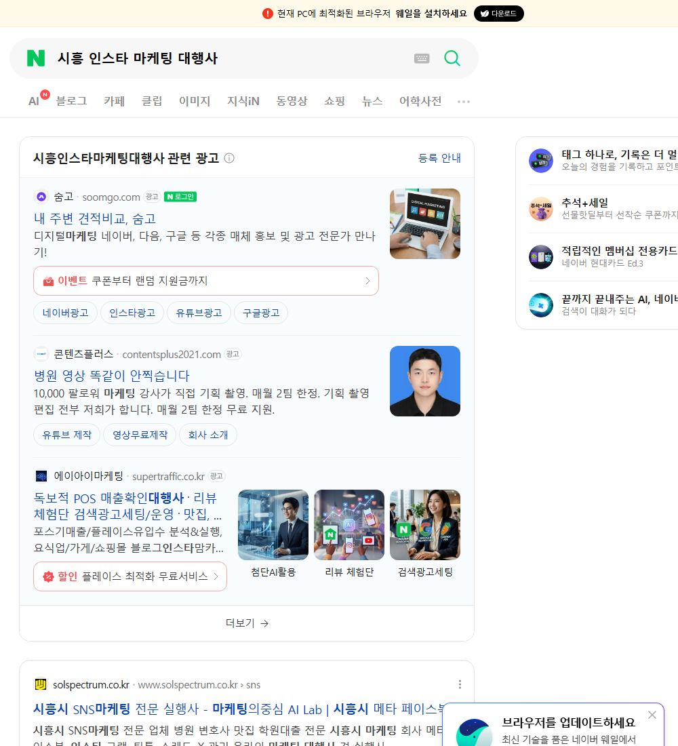This screenshot has height=746, width=678.
Task: Click the 브라우저를 업데이트하세요 popup title
Action: (569, 722)
